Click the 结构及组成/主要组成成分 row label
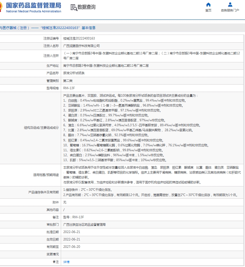The width and height of the screenshot is (245, 267). [41, 127]
